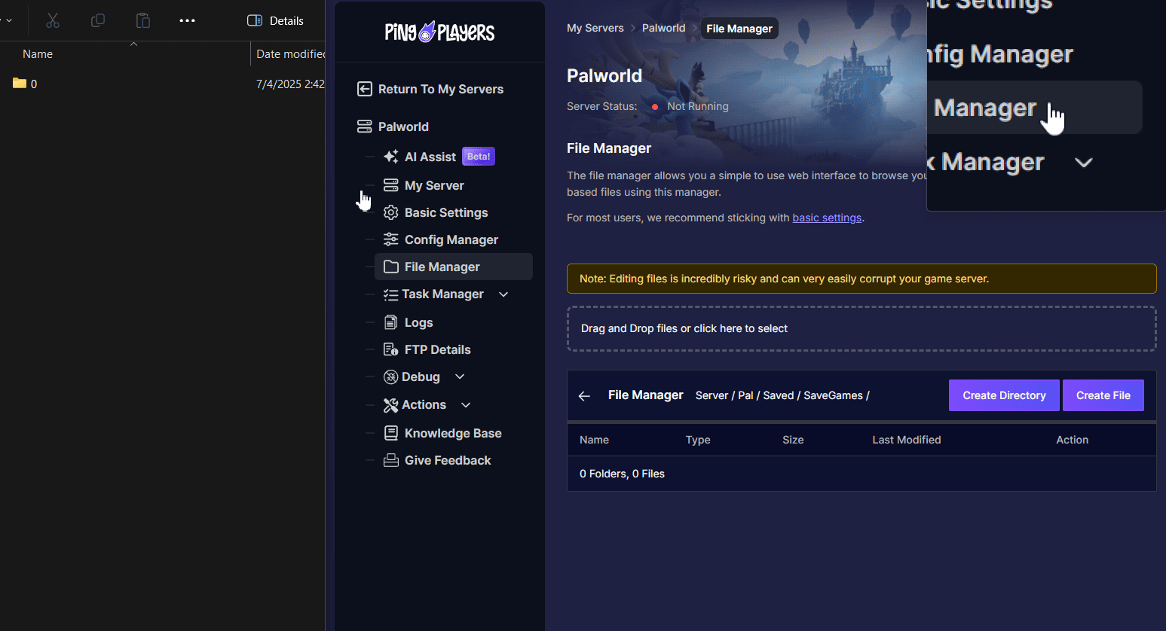Open AI Assist in sidebar

(x=430, y=157)
